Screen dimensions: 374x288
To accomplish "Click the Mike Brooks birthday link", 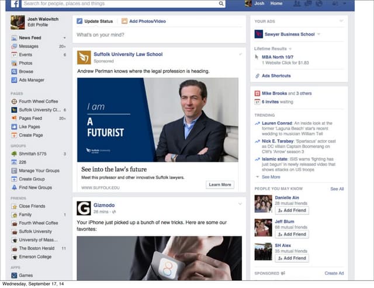I will (x=274, y=93).
